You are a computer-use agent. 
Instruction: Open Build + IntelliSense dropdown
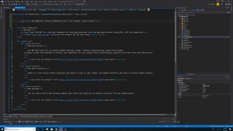click(54, 122)
